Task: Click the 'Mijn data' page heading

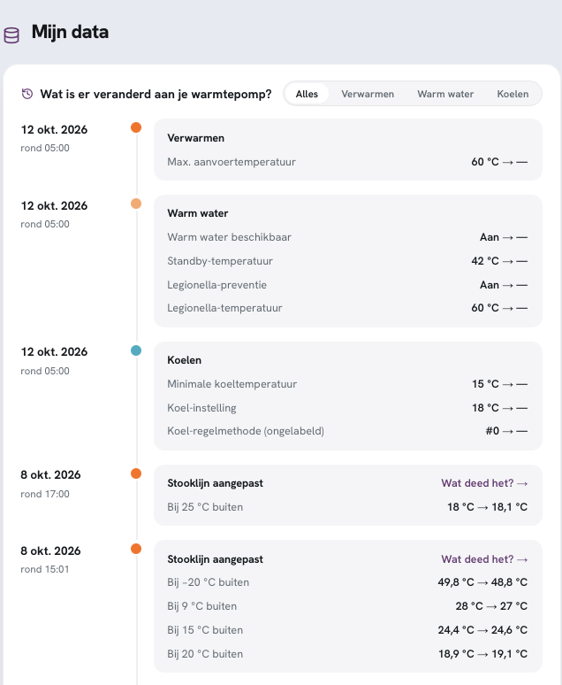Action: [70, 33]
